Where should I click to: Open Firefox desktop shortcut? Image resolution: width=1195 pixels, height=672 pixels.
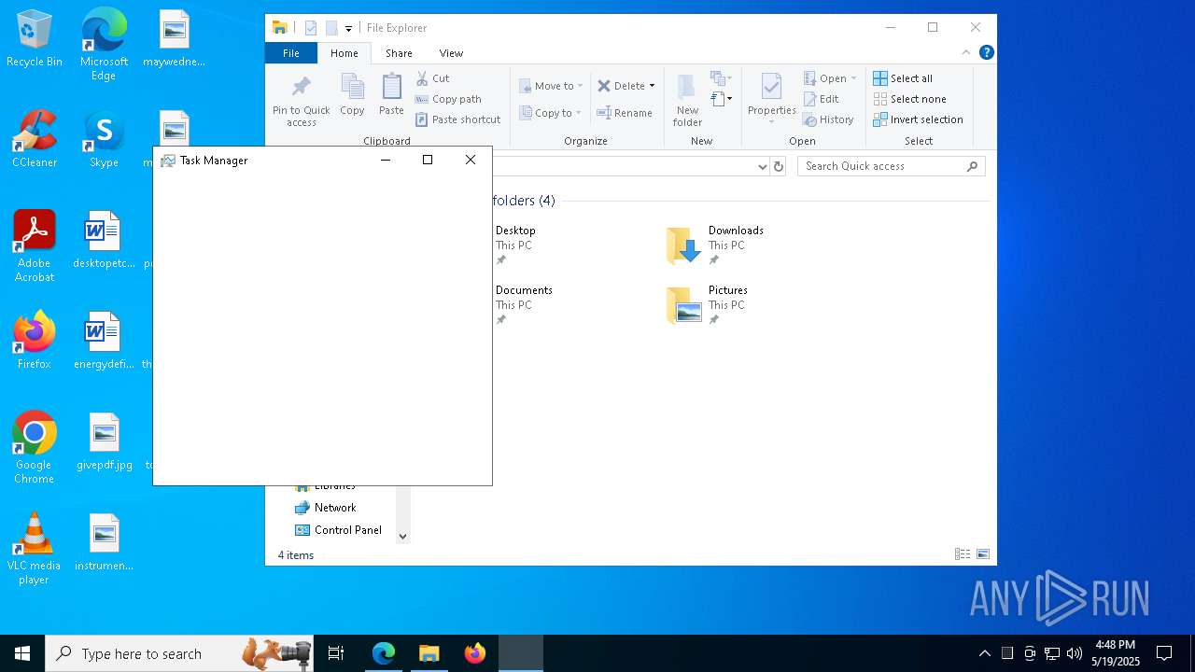tap(35, 341)
